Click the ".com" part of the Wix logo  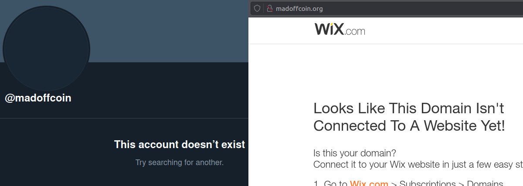click(x=355, y=31)
